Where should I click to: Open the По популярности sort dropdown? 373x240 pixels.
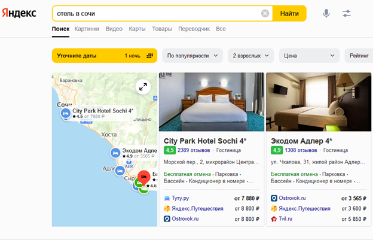point(192,56)
